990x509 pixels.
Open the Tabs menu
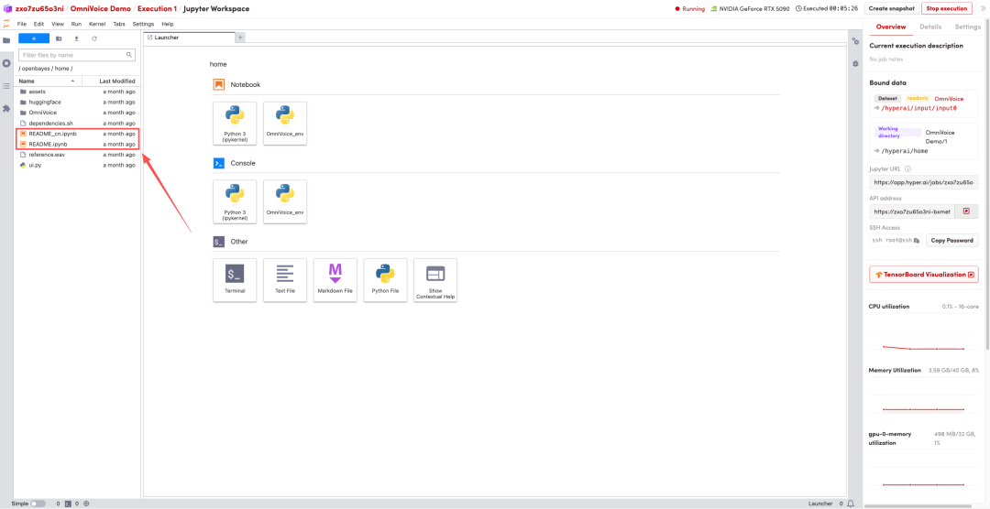click(x=118, y=24)
